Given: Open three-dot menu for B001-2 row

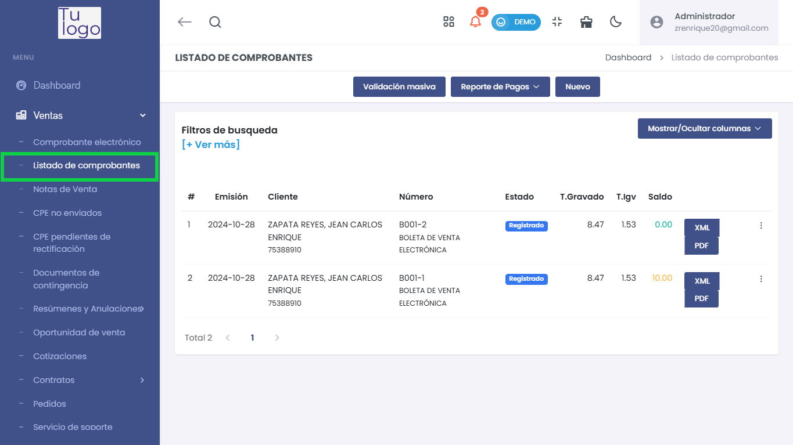Looking at the screenshot, I should [x=761, y=226].
